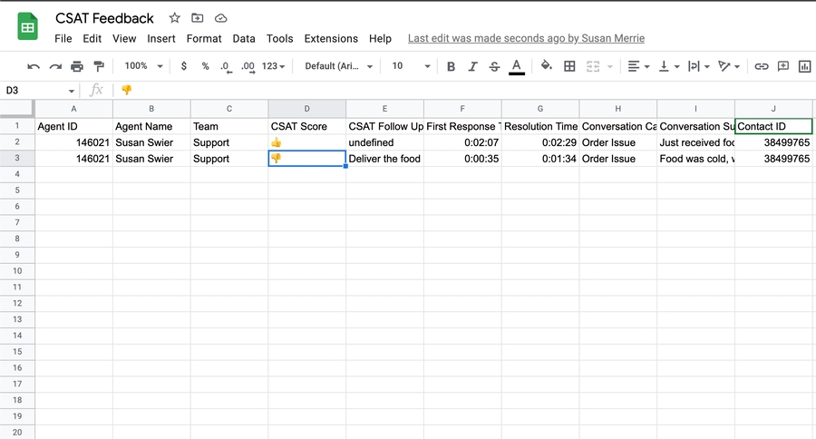This screenshot has width=816, height=439.
Task: Toggle italic formatting
Action: pos(471,66)
